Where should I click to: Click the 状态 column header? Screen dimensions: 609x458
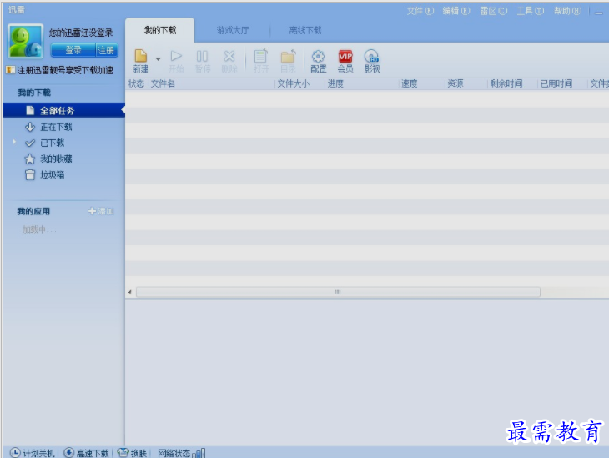[136, 83]
